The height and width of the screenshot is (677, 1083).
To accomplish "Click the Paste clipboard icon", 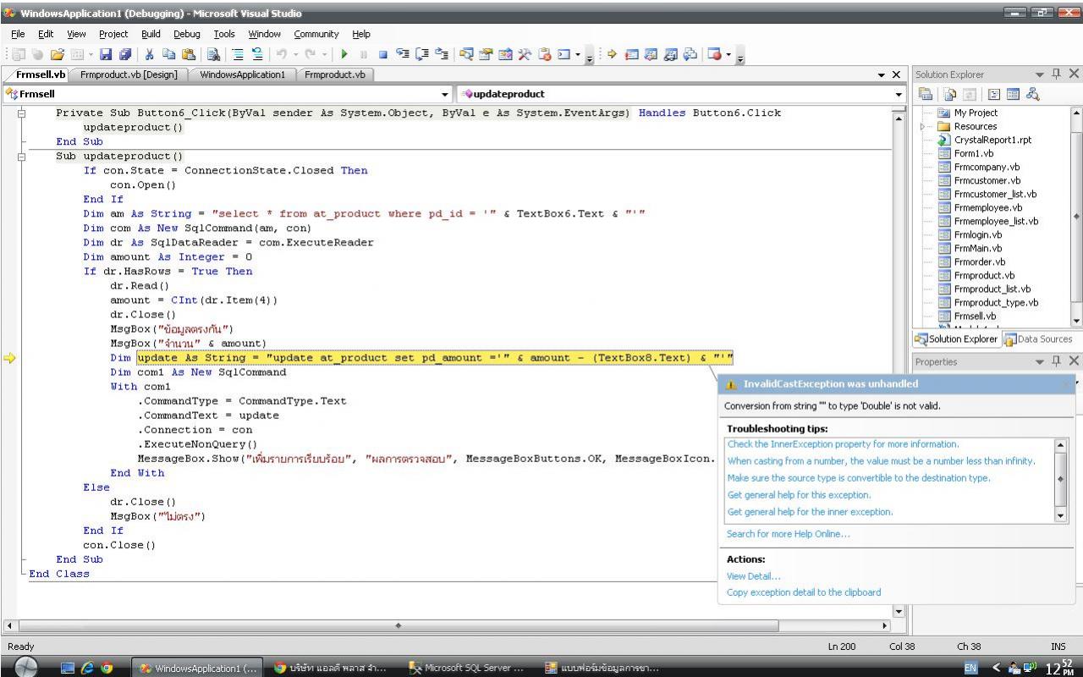I will coord(188,54).
